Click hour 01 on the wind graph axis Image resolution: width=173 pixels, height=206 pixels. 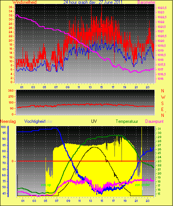[21, 87]
